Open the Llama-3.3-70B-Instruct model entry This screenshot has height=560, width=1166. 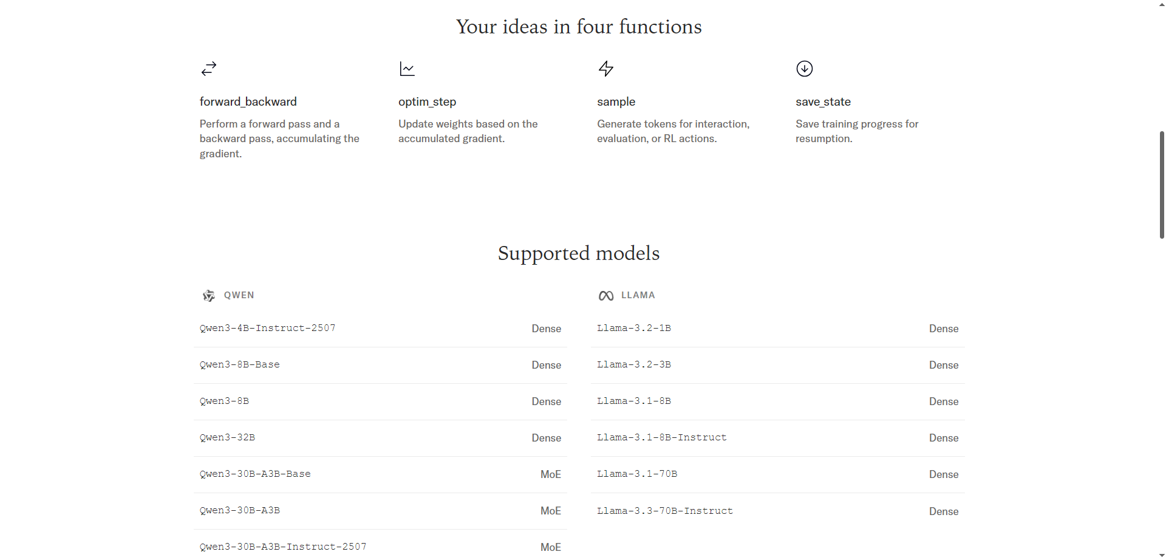click(665, 510)
